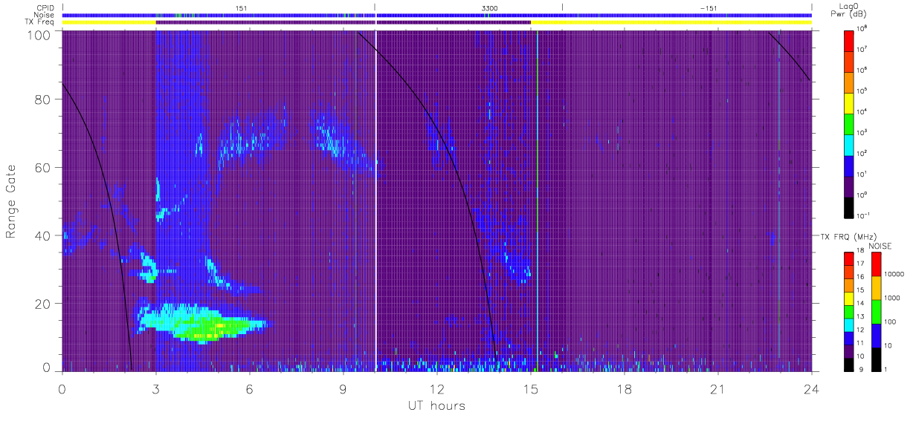Pick the yellow segment of TX FRQ colorbar

pyautogui.click(x=849, y=297)
